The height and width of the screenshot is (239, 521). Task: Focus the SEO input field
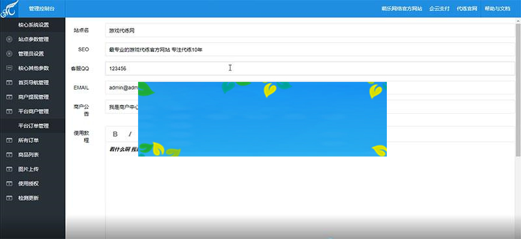tap(310, 50)
